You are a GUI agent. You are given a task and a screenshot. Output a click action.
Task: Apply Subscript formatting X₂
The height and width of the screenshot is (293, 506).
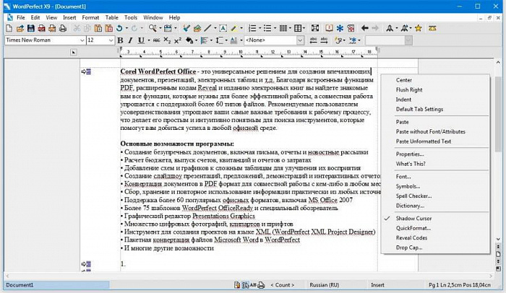[167, 40]
